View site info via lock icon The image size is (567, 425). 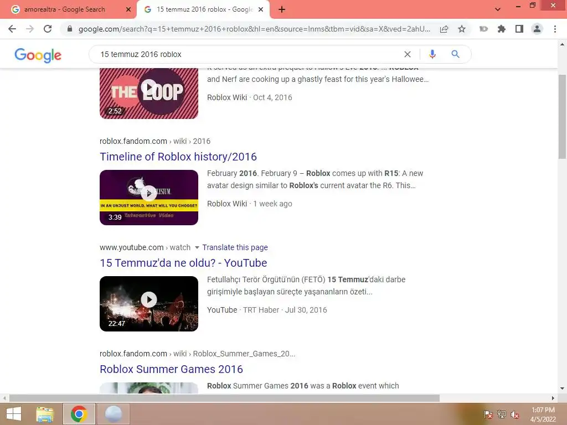tap(70, 29)
